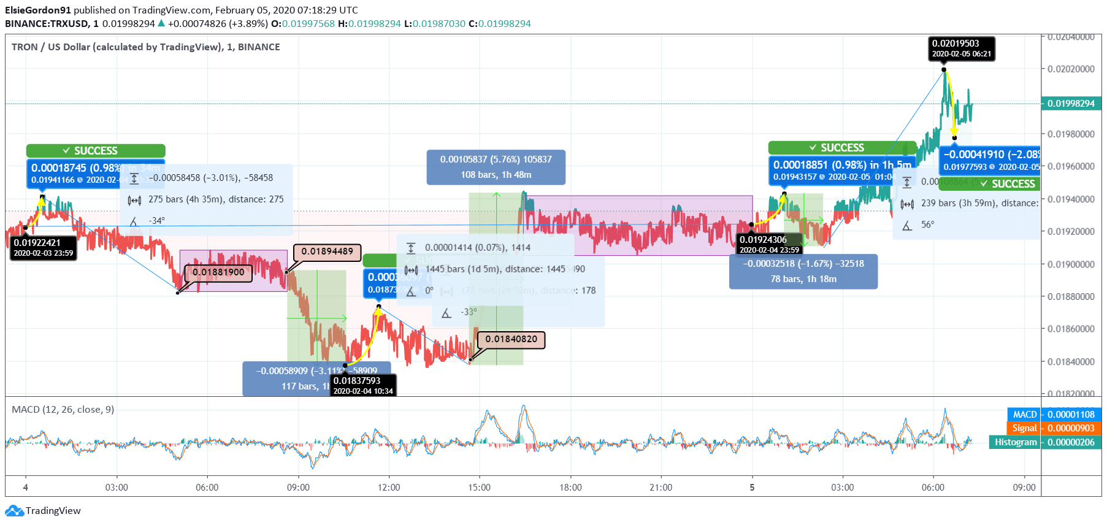Select the TRON / US Dollar chart title

pyautogui.click(x=146, y=47)
